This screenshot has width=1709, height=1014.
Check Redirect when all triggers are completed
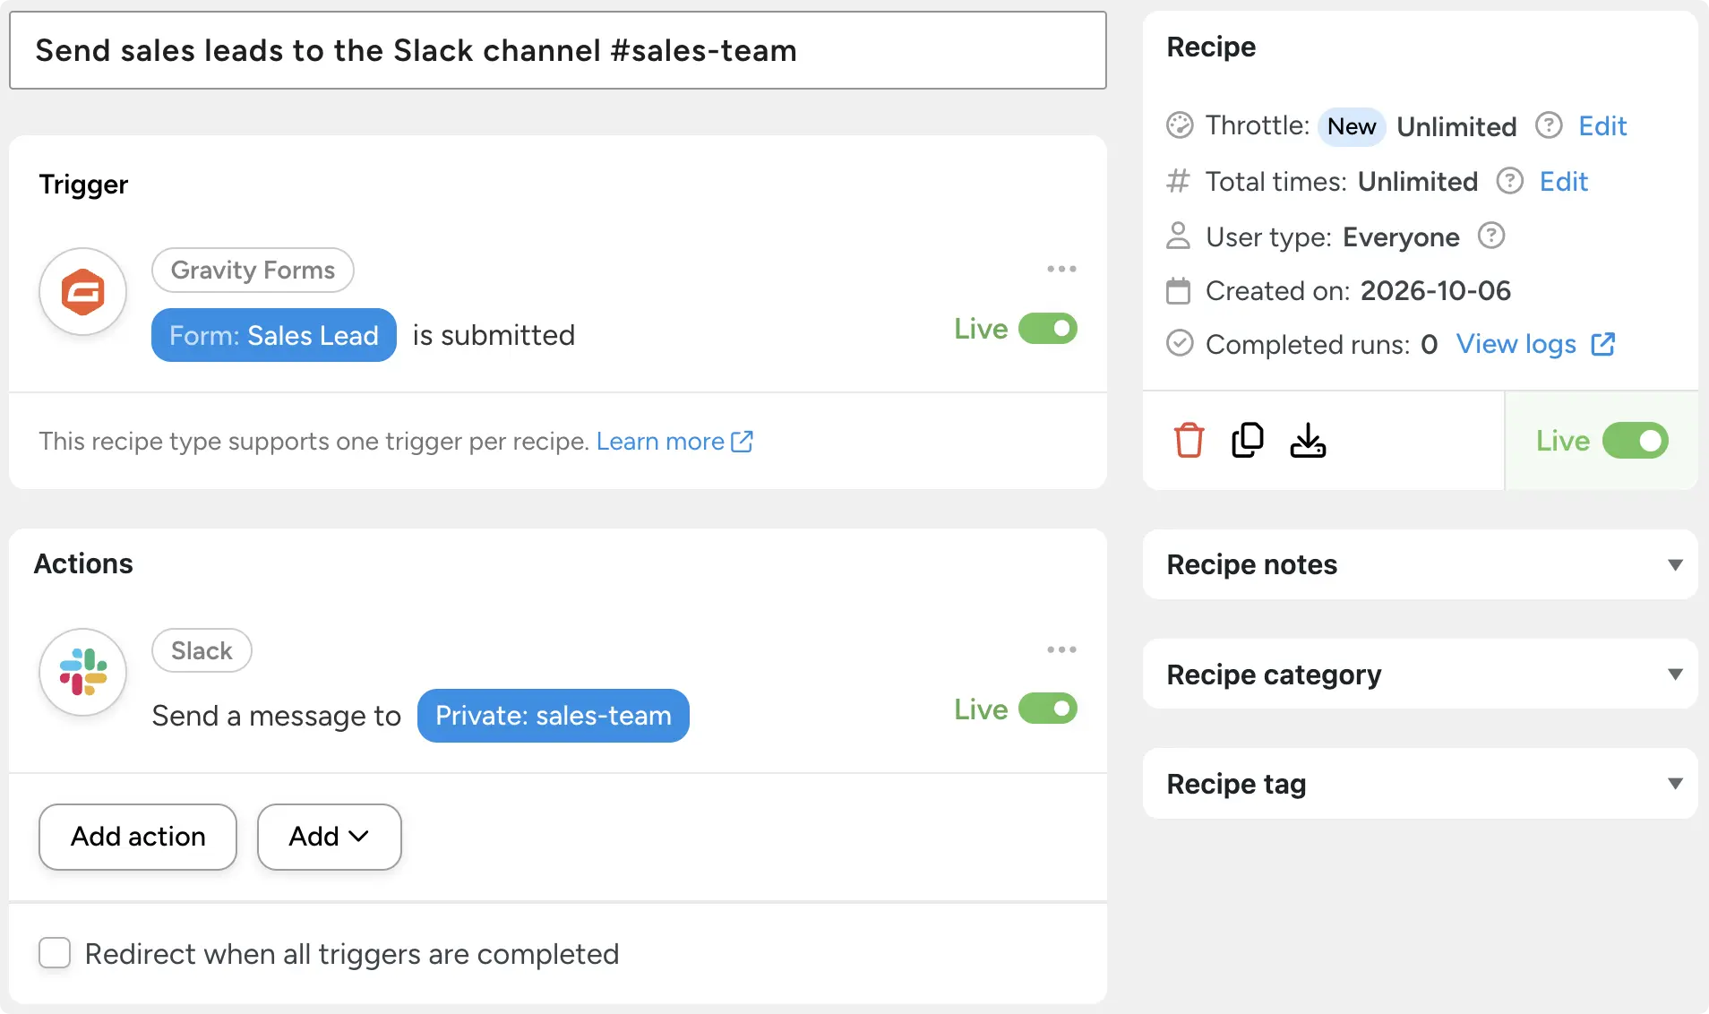(x=55, y=953)
